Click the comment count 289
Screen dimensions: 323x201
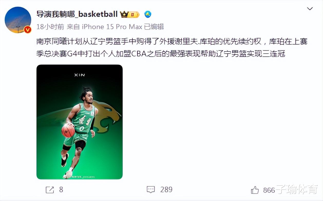click(166, 190)
